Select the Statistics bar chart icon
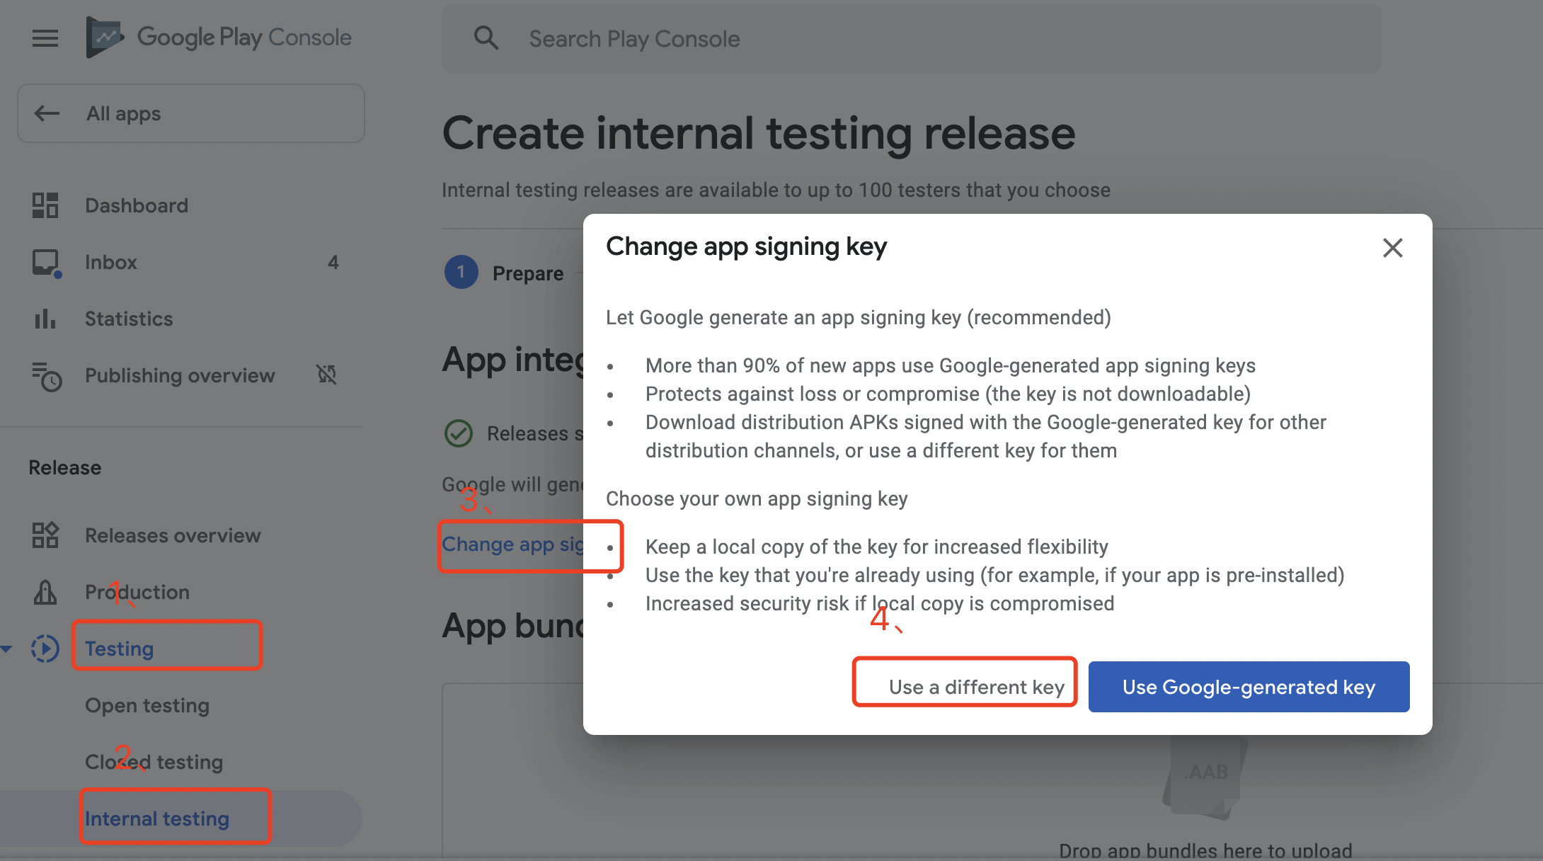Image resolution: width=1543 pixels, height=861 pixels. [x=45, y=319]
